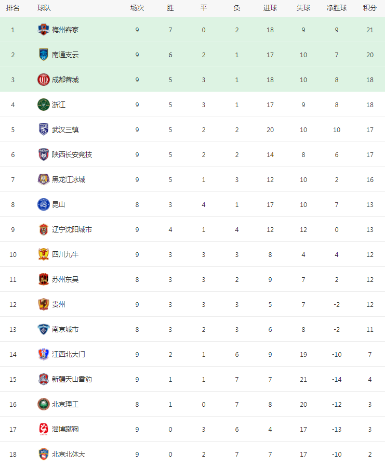Open the 四川九牛 team badge

click(x=44, y=254)
